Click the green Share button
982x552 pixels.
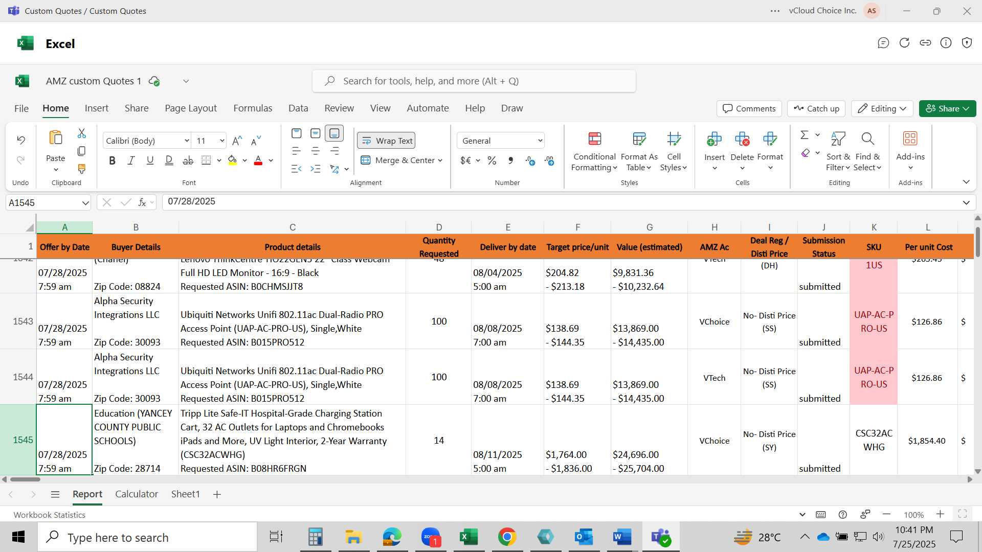click(947, 108)
